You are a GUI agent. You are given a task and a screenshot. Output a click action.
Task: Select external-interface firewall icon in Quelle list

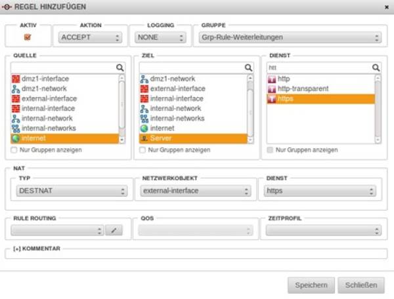[x=16, y=98]
